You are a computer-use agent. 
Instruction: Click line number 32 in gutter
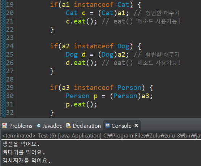[x=10, y=113]
